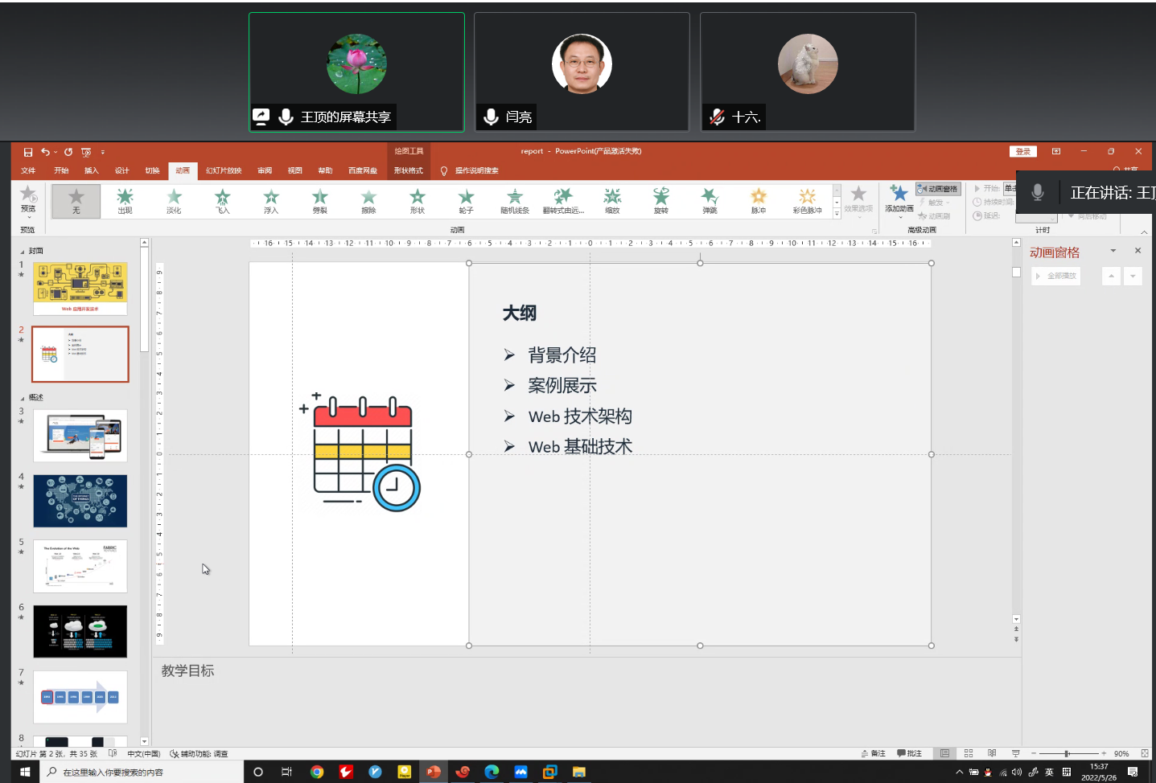Select the 淡化 (Fade) animation
The height and width of the screenshot is (783, 1156).
[x=174, y=200]
